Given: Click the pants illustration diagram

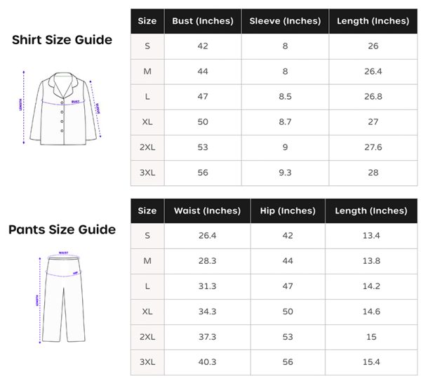Looking at the screenshot, I should [63, 296].
